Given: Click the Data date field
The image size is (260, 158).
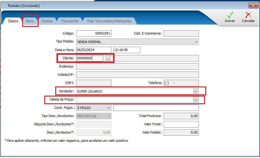Looking at the screenshot, I should 94,50.
